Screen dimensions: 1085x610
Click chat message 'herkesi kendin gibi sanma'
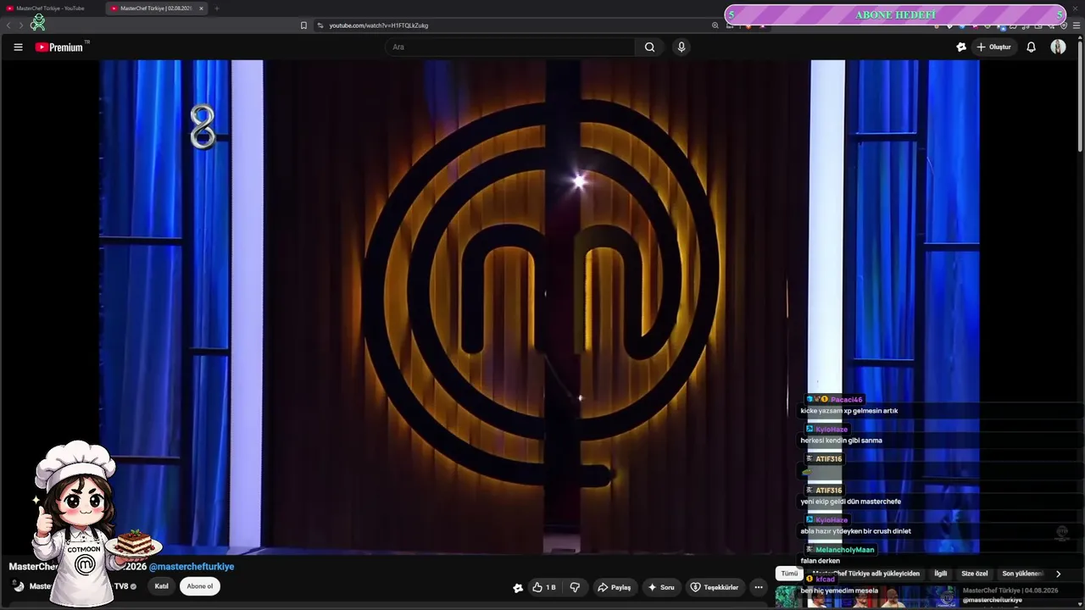coord(841,441)
